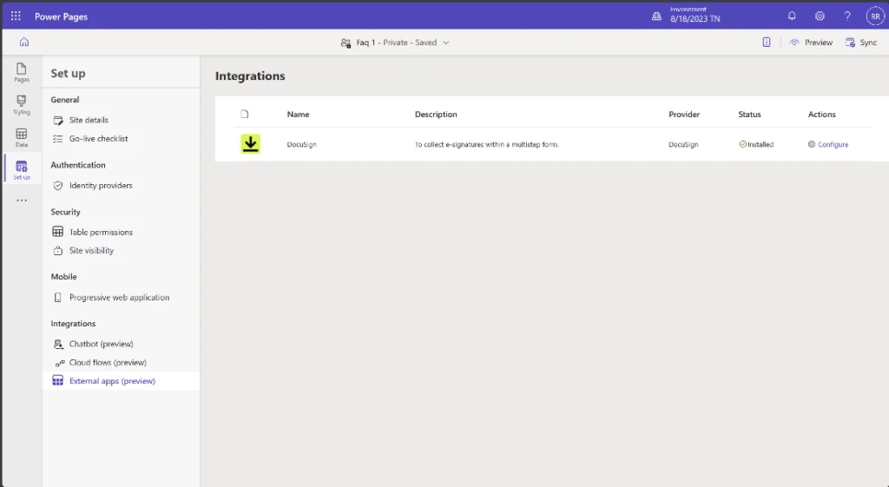Click the Mobile section label
889x487 pixels.
pos(63,277)
